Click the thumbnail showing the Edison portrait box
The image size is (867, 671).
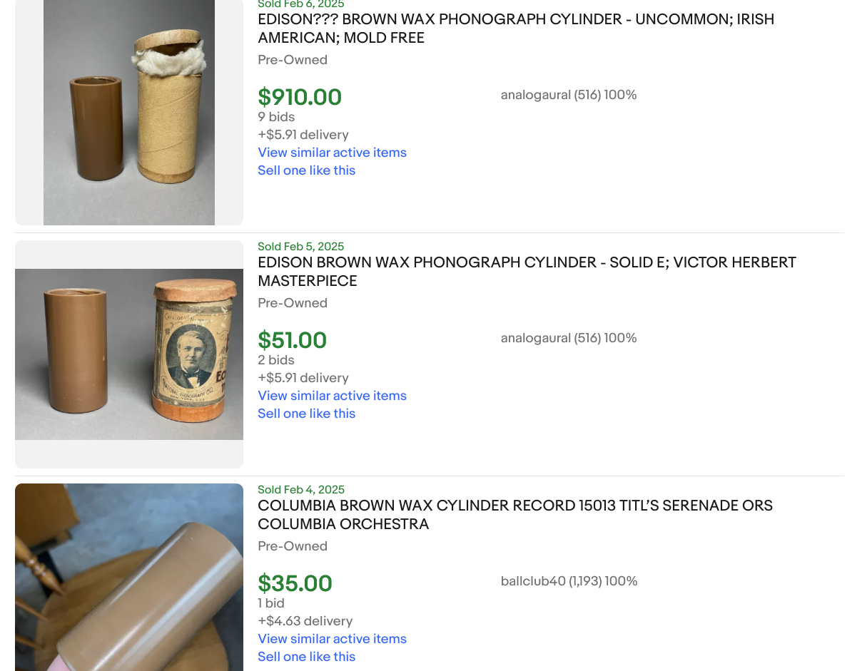click(x=129, y=354)
